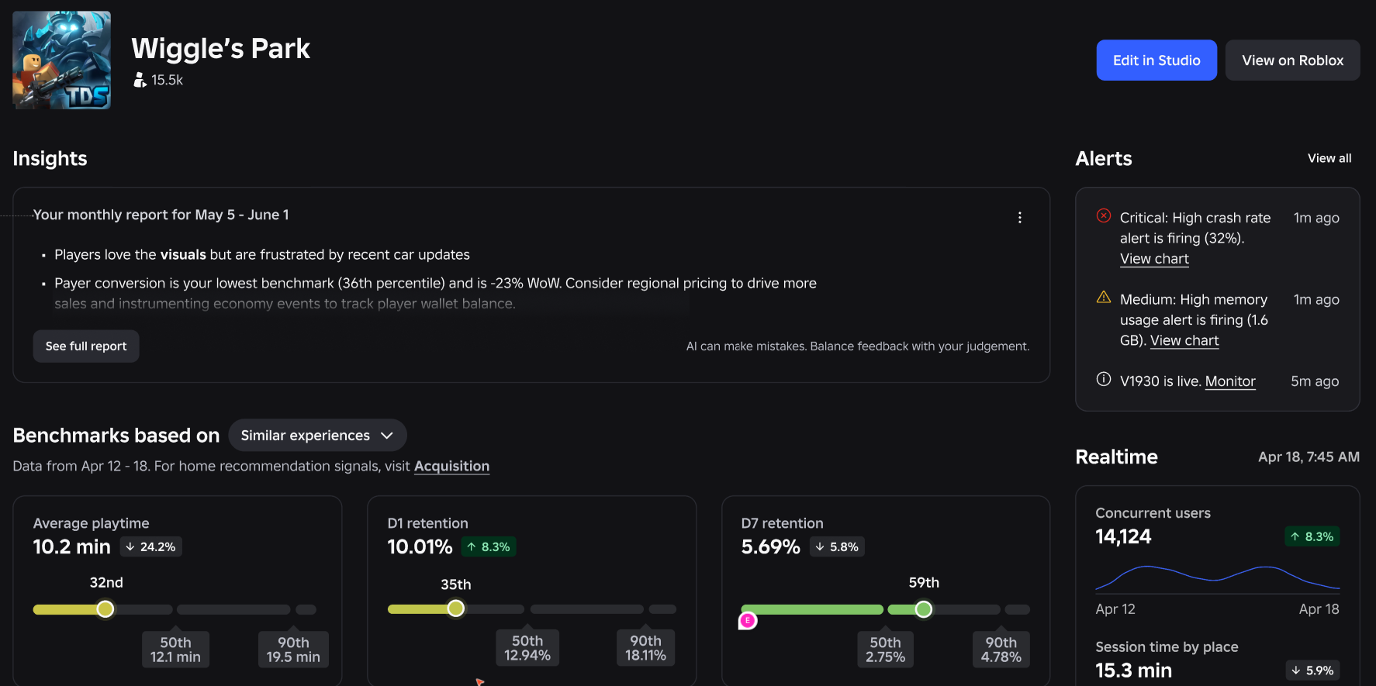
Task: Click the 90th 4.78% benchmark label
Action: pyautogui.click(x=1001, y=650)
